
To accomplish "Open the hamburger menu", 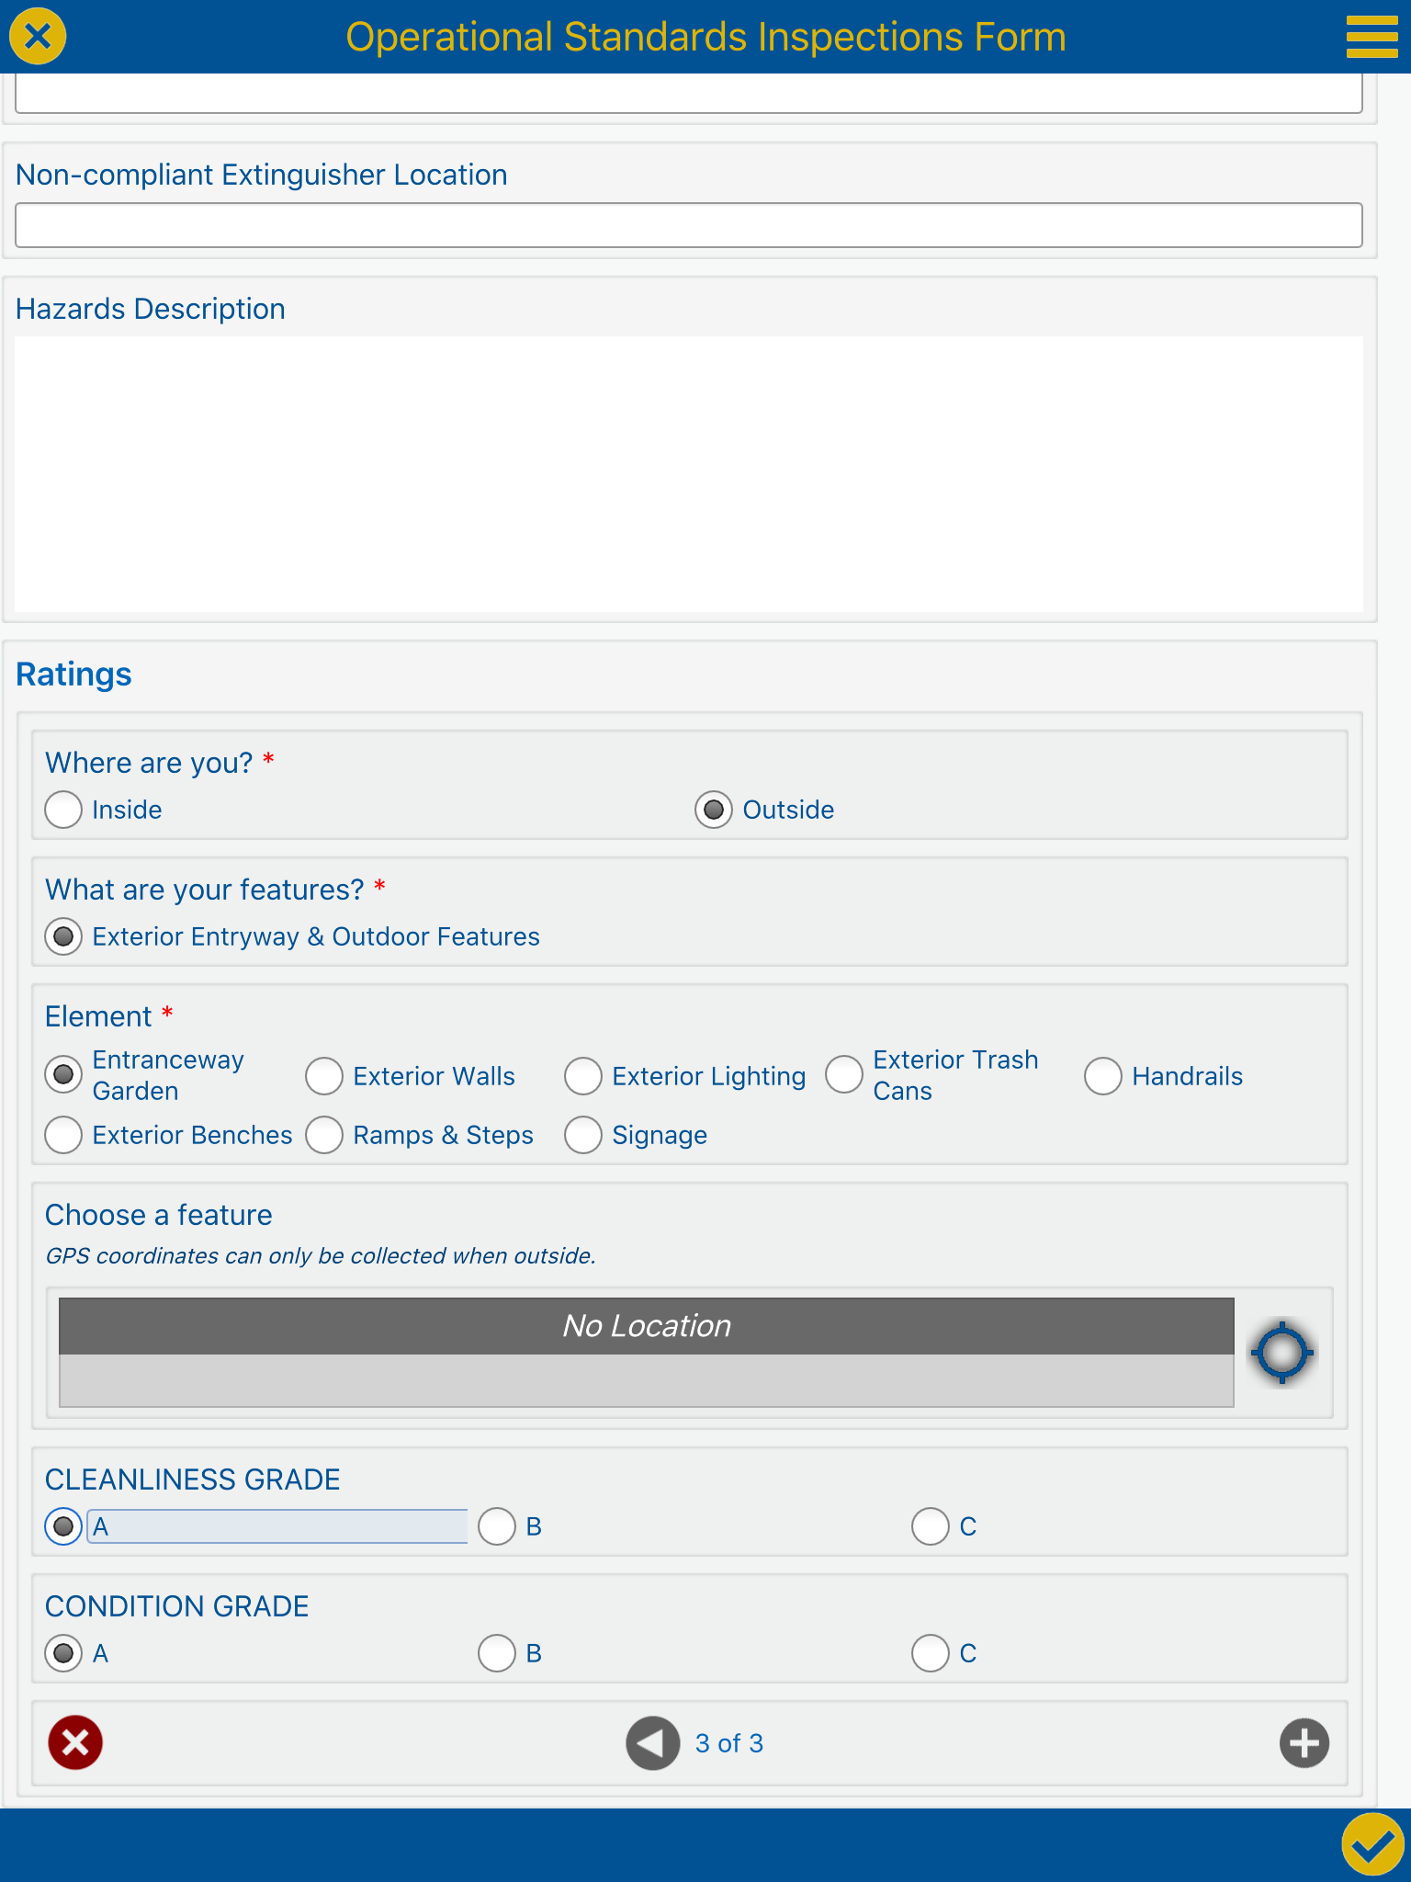I will coord(1371,37).
